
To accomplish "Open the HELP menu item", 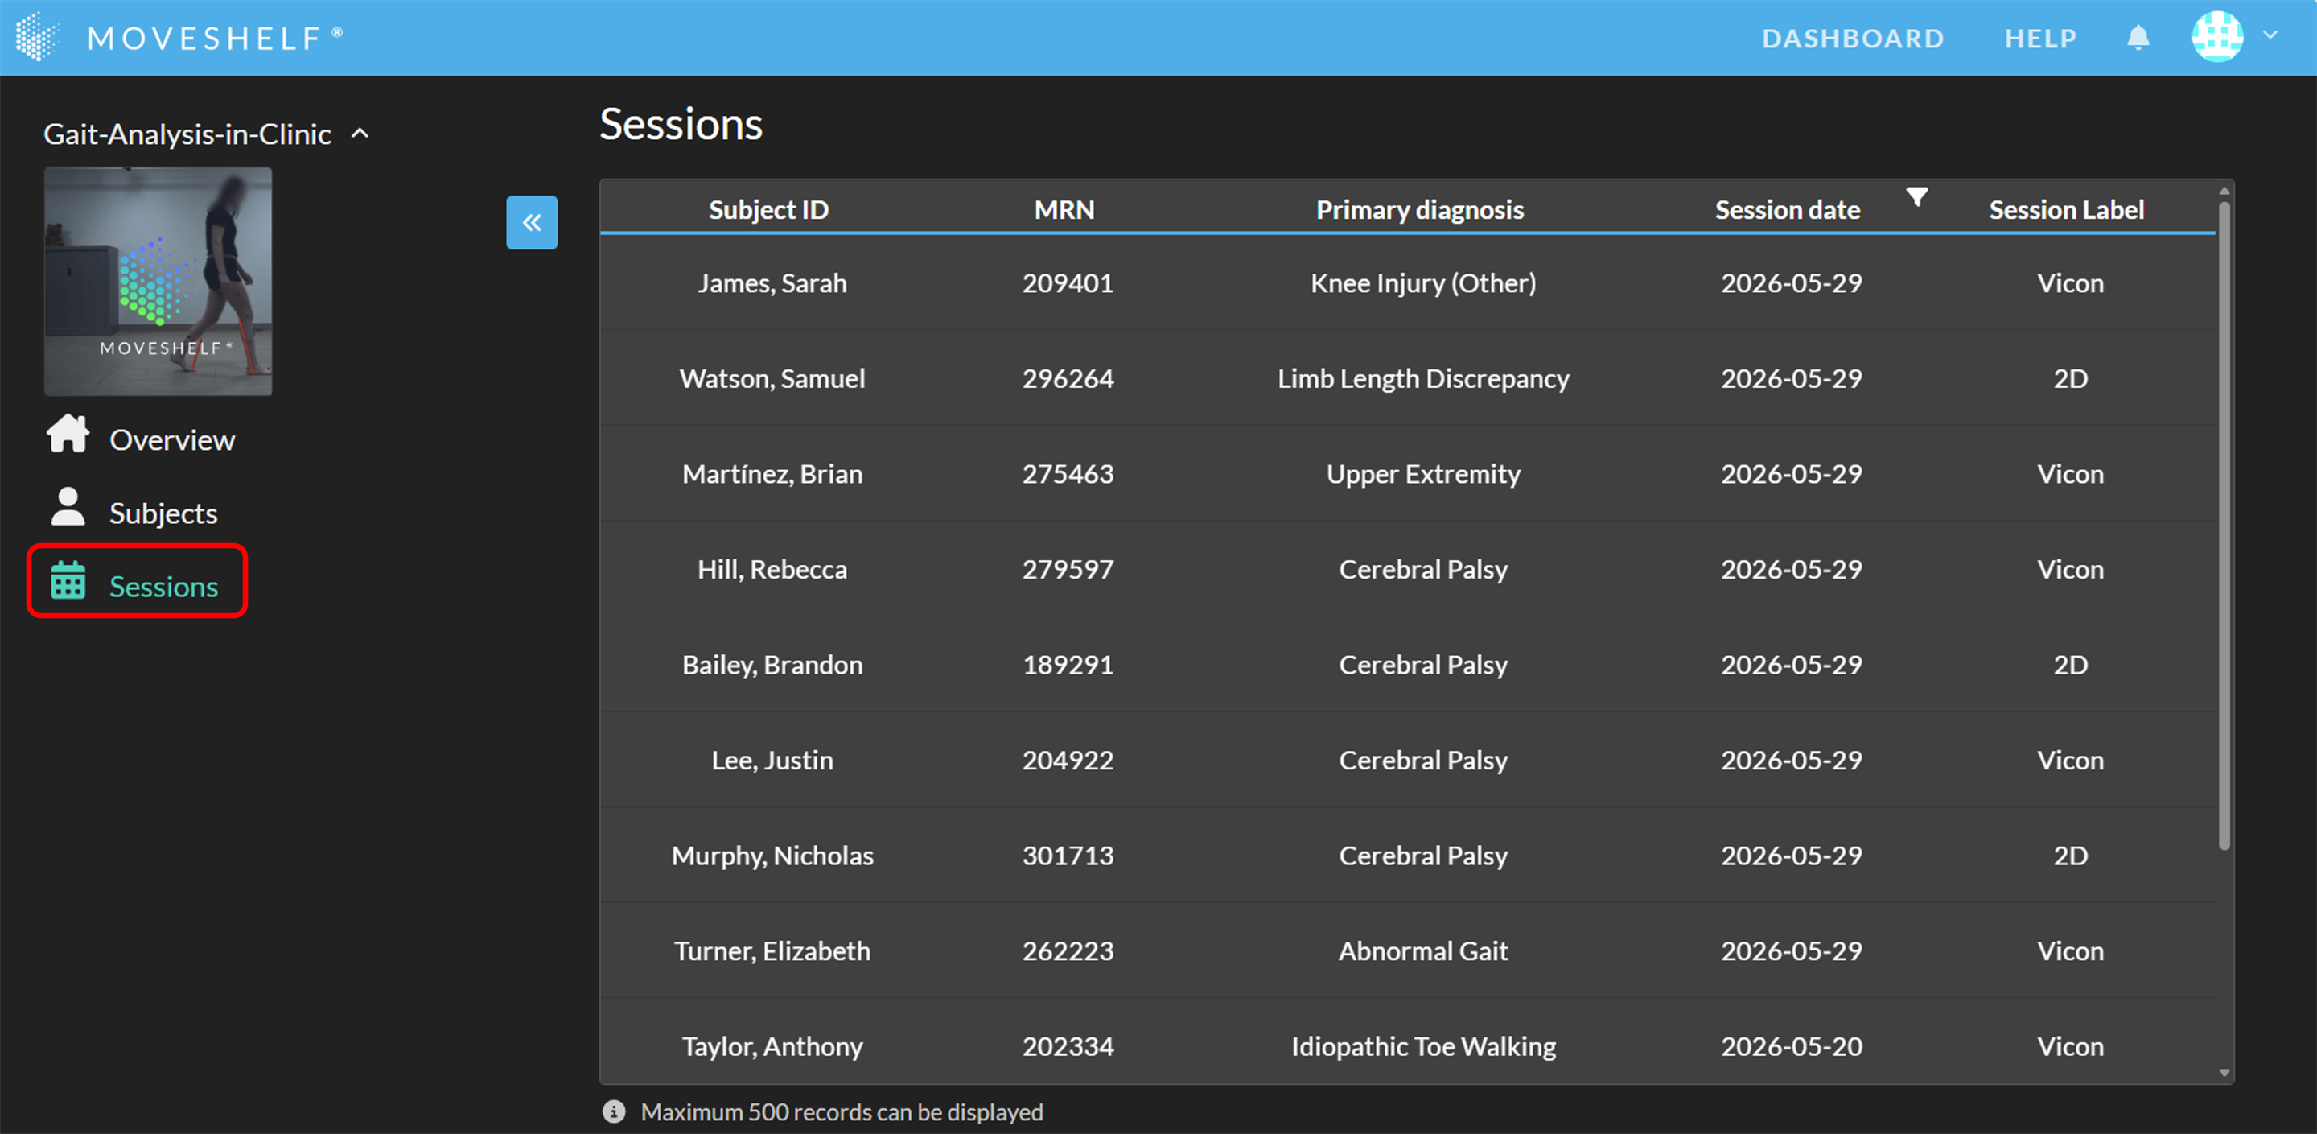I will tap(2041, 39).
